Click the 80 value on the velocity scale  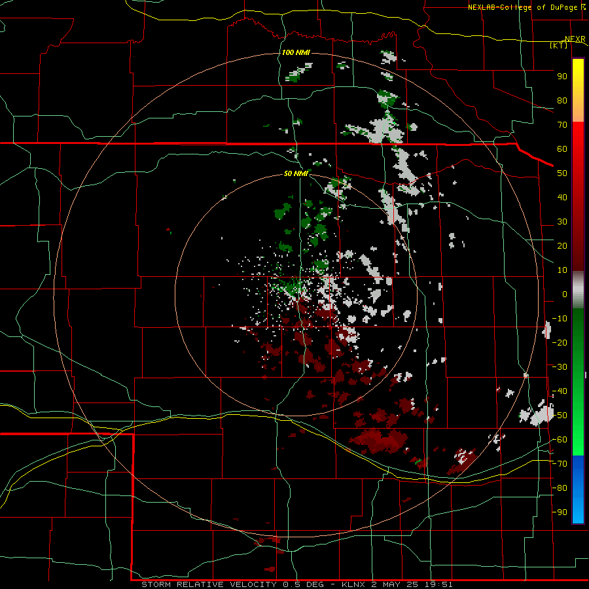(x=562, y=101)
